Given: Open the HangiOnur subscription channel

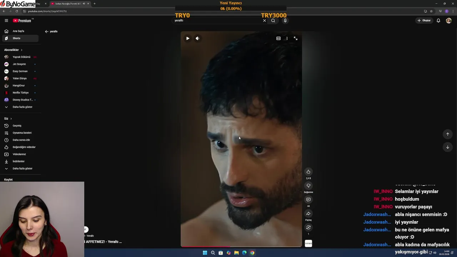Looking at the screenshot, I should 20,86.
